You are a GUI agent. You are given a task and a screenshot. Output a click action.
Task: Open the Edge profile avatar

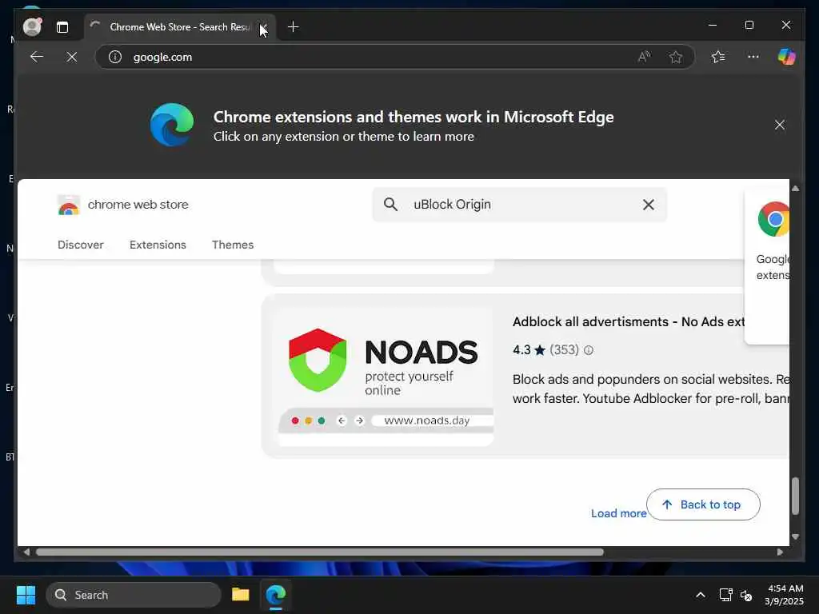[x=32, y=26]
